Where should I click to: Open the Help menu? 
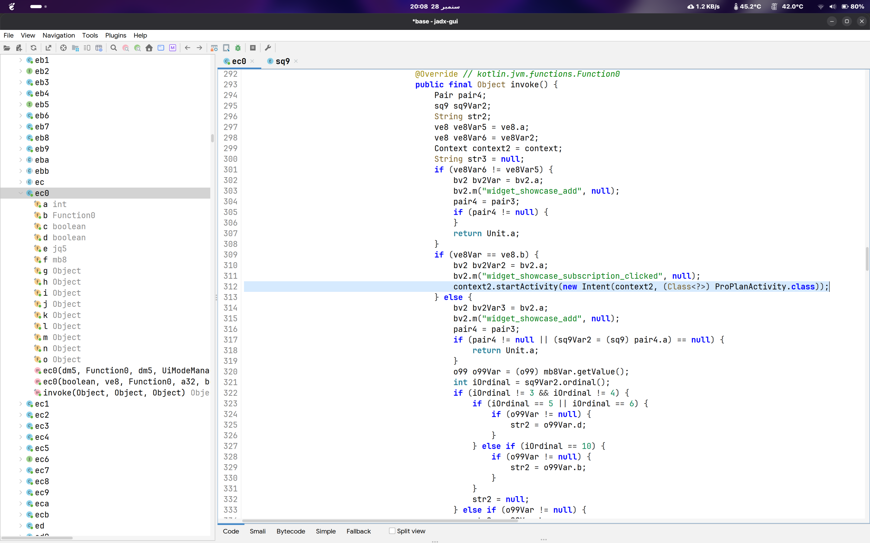[x=140, y=35]
